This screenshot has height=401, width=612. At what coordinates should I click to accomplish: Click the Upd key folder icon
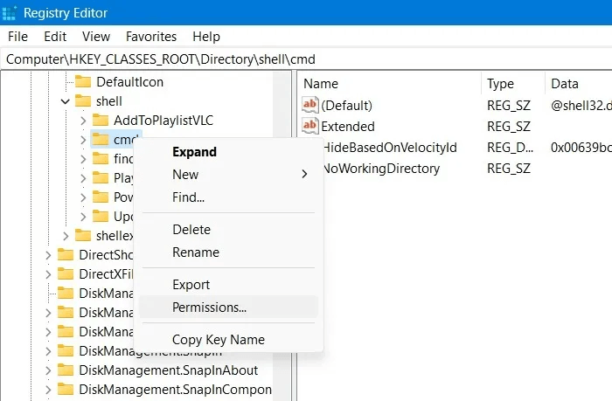pos(101,216)
